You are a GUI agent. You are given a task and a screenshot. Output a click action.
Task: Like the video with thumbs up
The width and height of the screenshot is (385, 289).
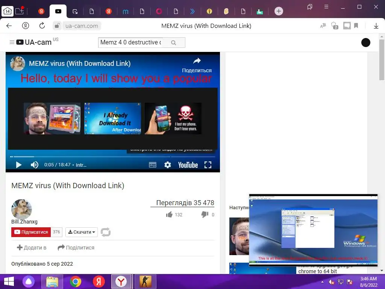point(170,214)
